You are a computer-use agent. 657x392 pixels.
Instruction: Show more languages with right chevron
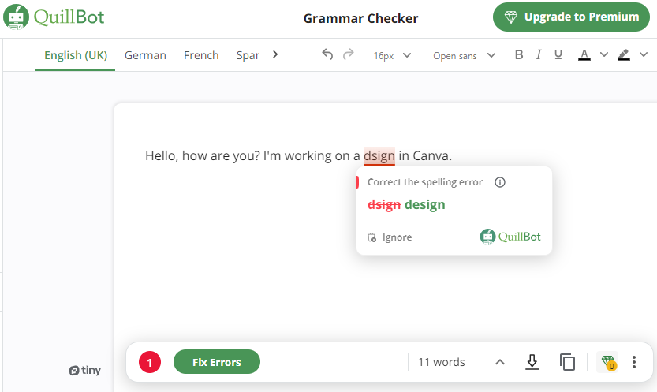274,54
